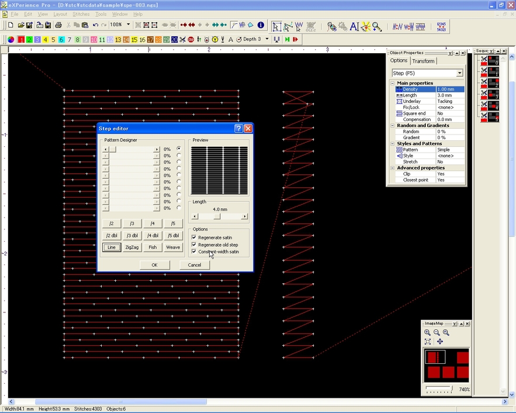Viewport: 516px width, 413px height.
Task: Open the Step (F5) stitch type dropdown
Action: (x=459, y=73)
